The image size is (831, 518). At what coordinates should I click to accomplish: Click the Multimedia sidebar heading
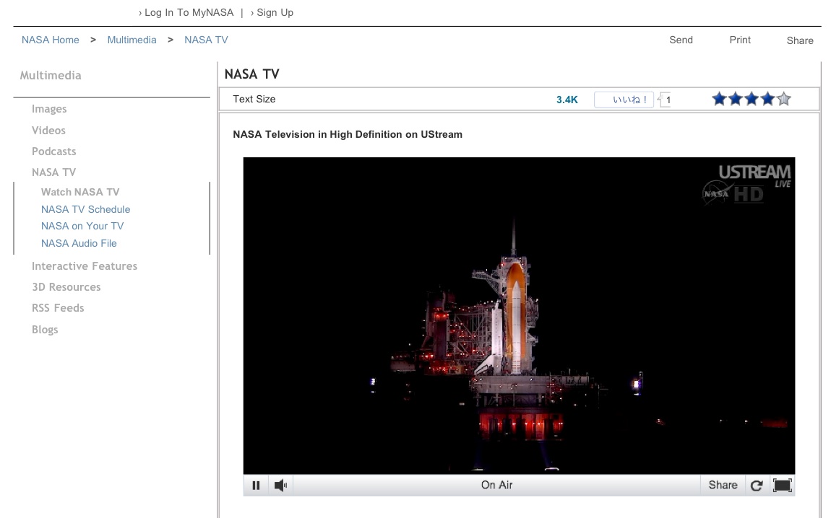click(x=51, y=75)
